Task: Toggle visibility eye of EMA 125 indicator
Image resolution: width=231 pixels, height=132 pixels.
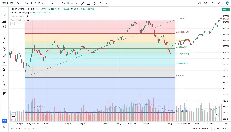Action: (28, 20)
